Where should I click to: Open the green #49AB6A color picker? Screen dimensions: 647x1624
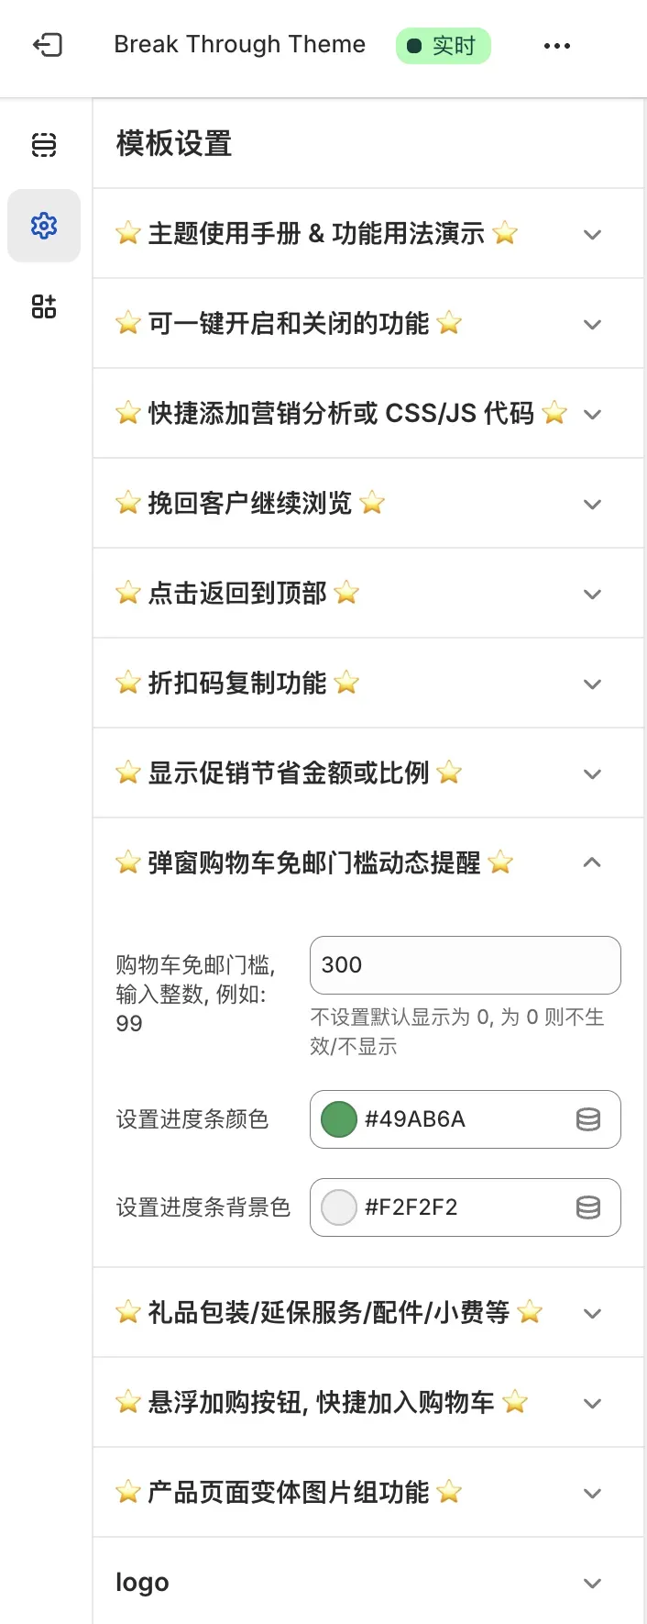(338, 1119)
